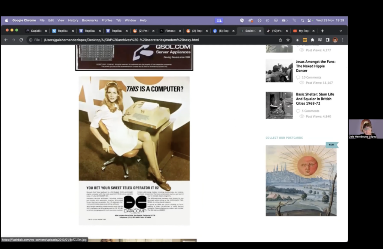The image size is (383, 249).
Task: Go forward with the forward arrow
Action: [14, 40]
